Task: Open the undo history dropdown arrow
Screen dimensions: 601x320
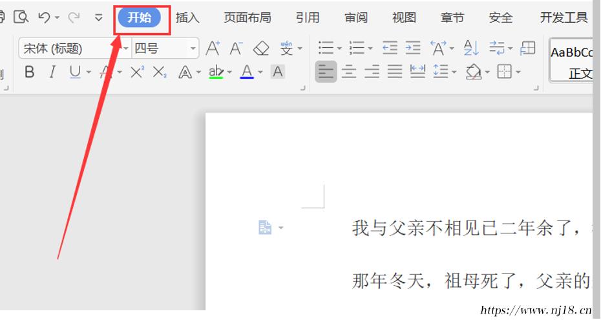Action: (x=57, y=17)
